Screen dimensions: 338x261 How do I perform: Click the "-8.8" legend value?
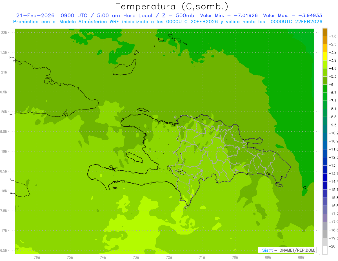pos(333,117)
